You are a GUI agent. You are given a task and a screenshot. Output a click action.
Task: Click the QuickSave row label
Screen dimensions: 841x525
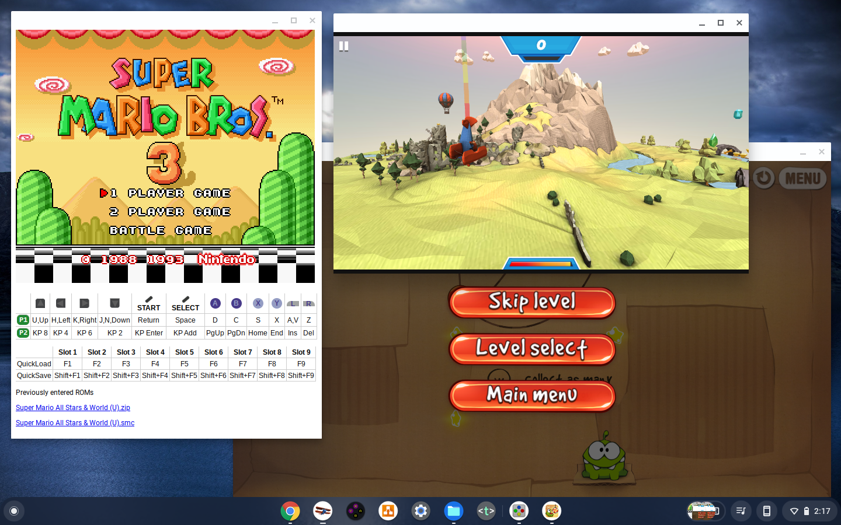(x=34, y=376)
